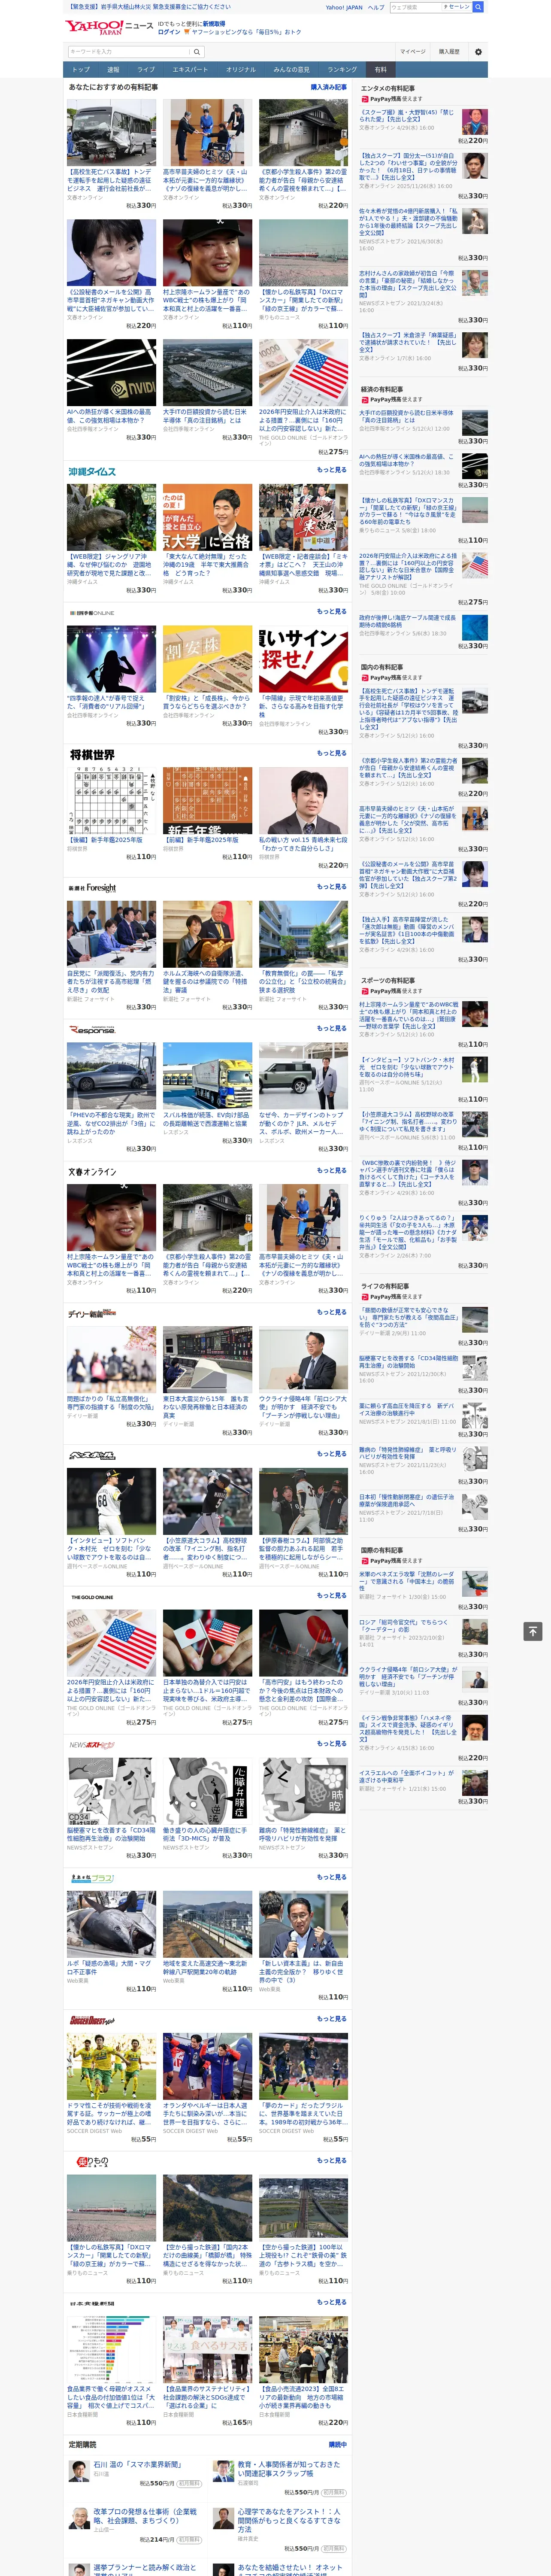Open the マイページ link
This screenshot has width=551, height=2576.
pyautogui.click(x=413, y=52)
